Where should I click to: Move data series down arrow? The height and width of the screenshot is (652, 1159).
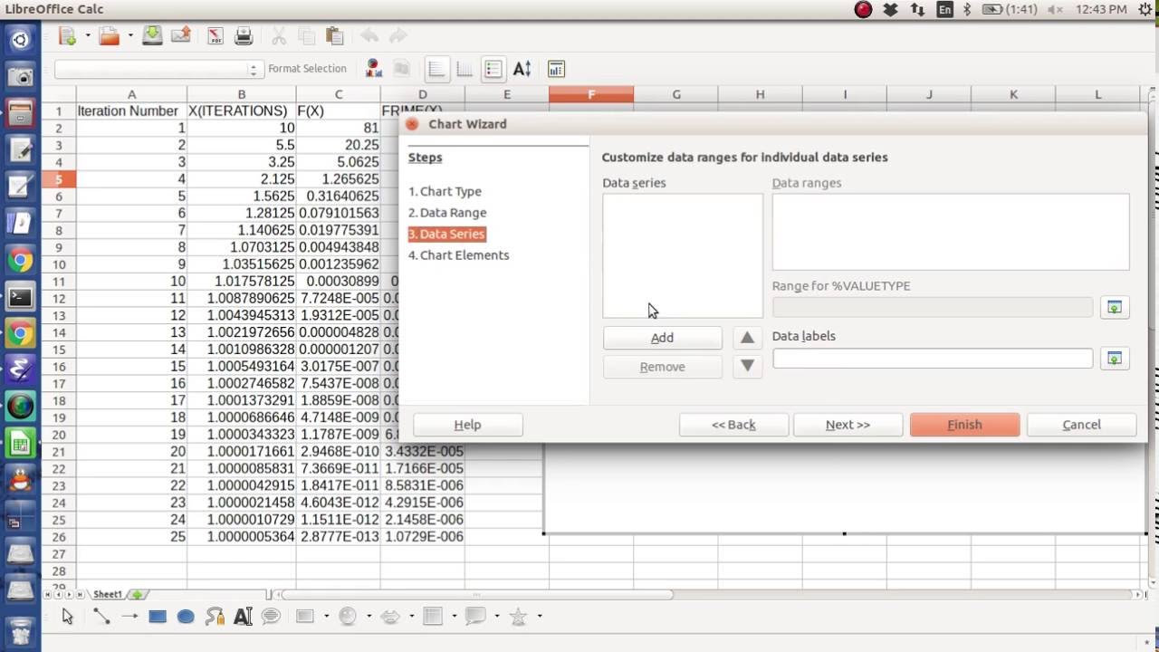click(x=747, y=367)
